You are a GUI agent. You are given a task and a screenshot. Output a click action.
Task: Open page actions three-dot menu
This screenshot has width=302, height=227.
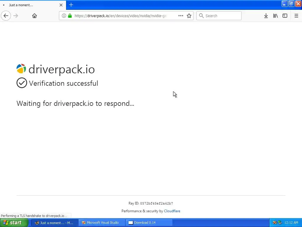click(x=181, y=16)
